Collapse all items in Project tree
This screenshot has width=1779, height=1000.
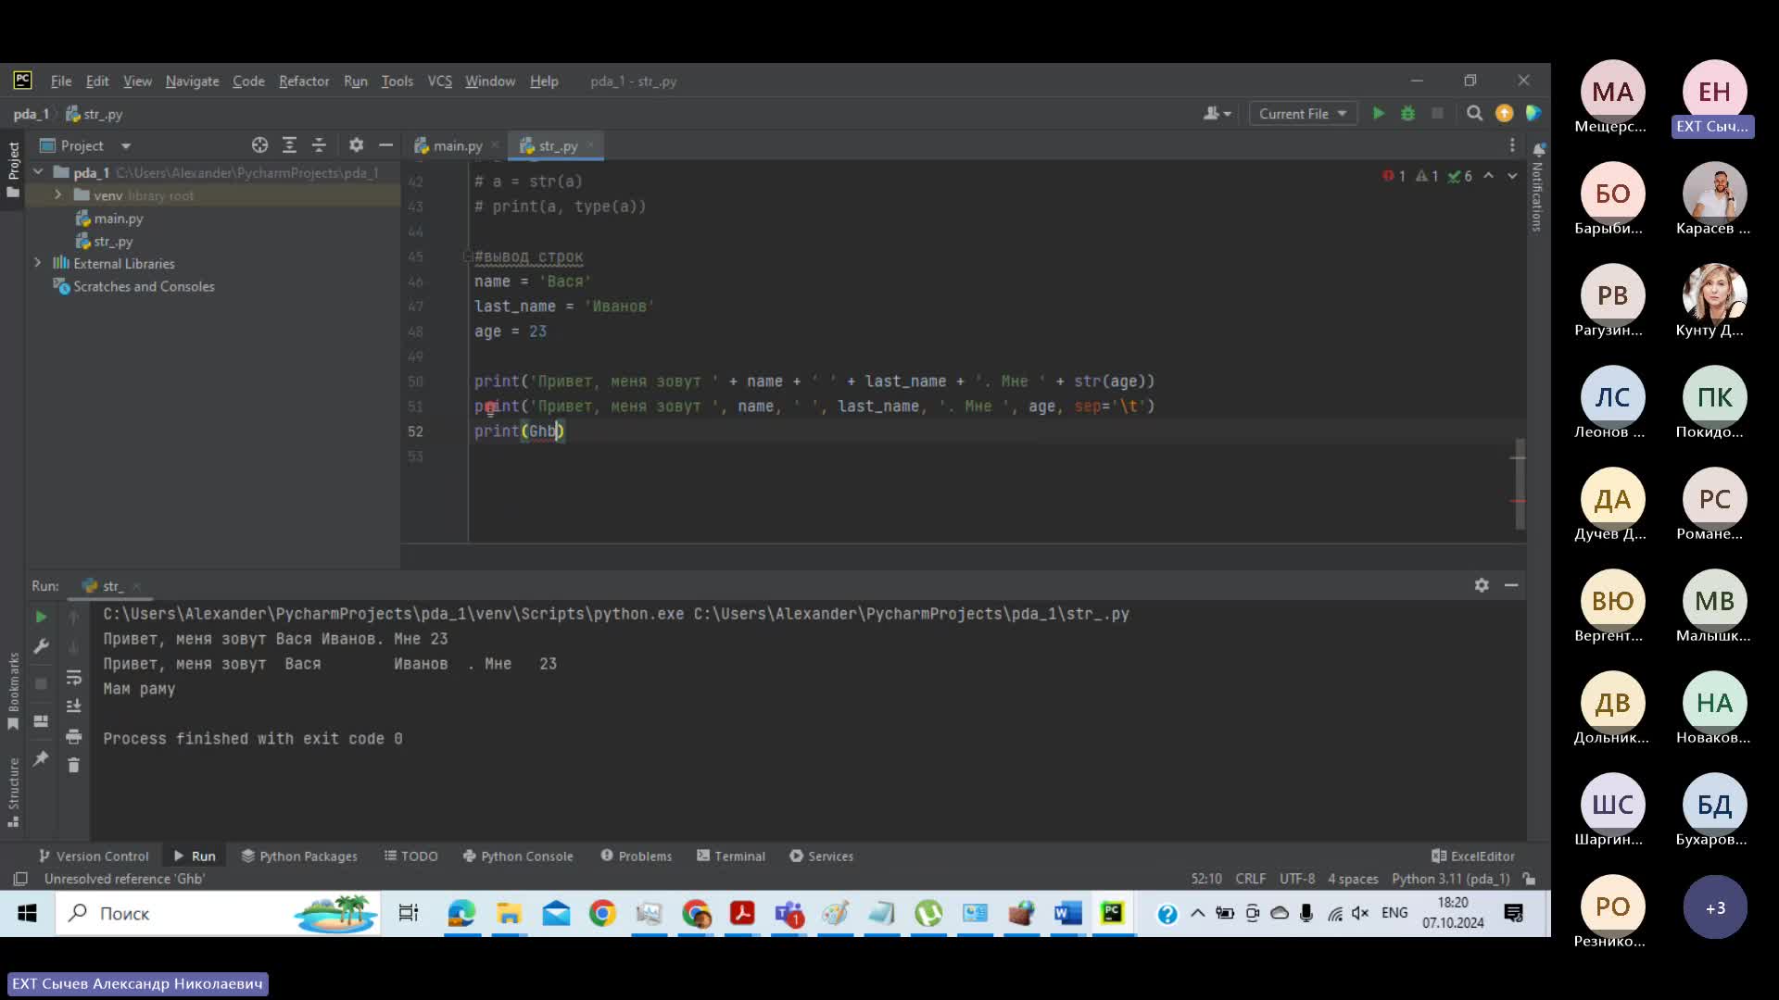(319, 145)
